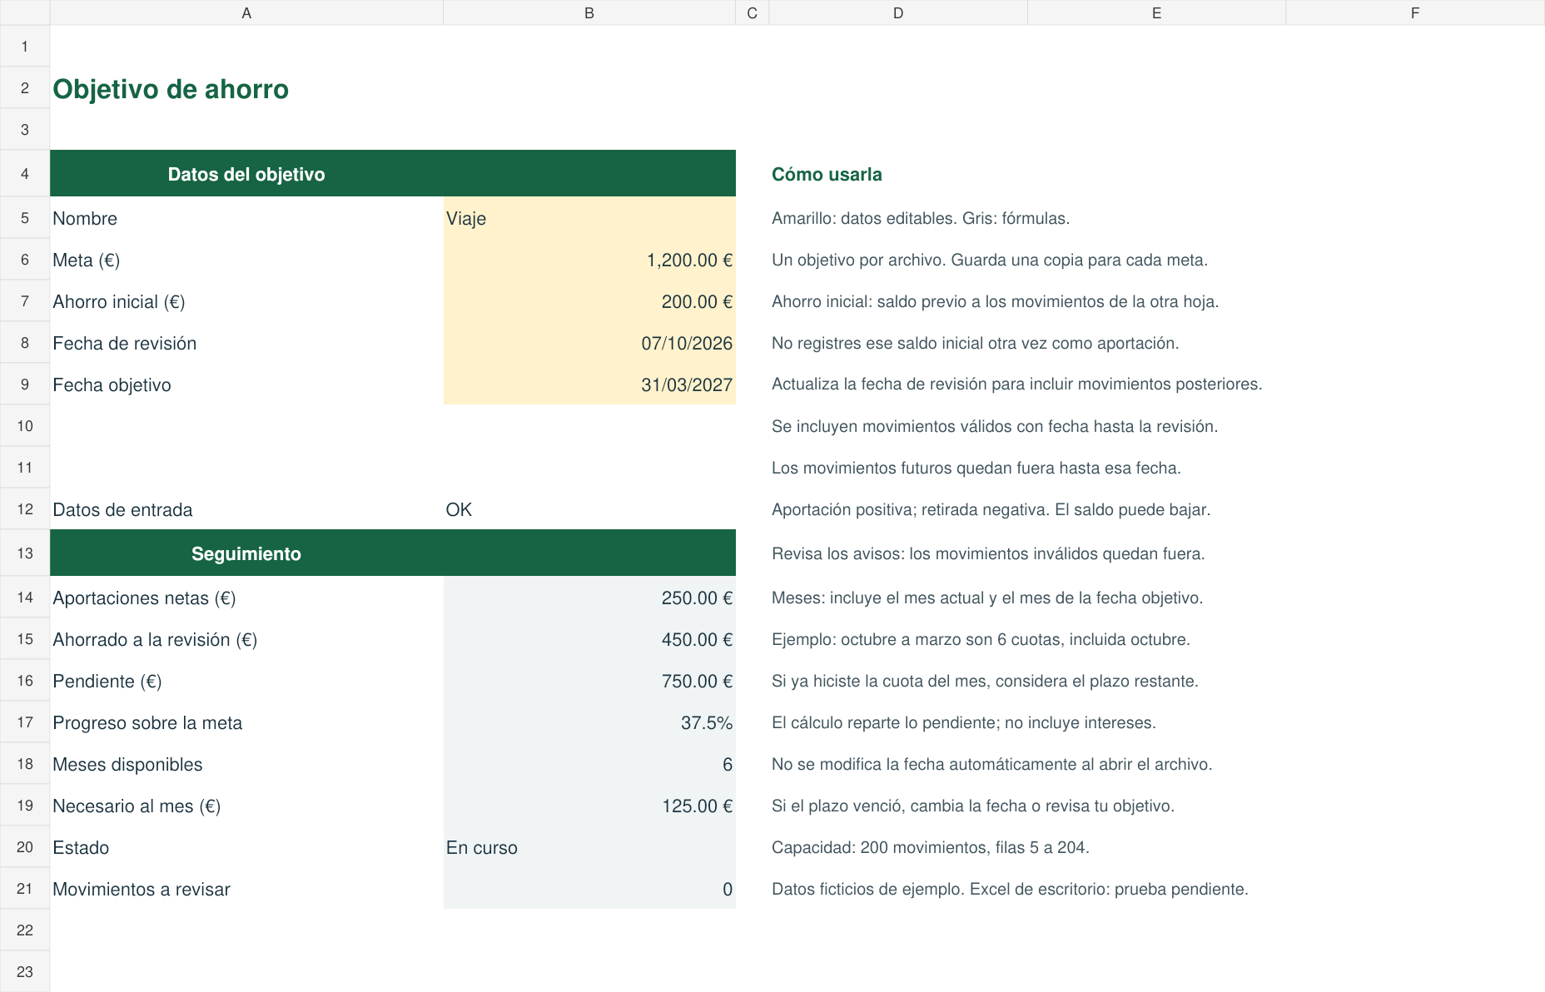This screenshot has width=1545, height=992.
Task: Edit the revision date 07/10/2026
Action: point(589,343)
